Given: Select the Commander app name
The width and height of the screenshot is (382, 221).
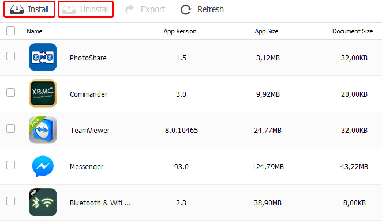Looking at the screenshot, I should [x=89, y=94].
